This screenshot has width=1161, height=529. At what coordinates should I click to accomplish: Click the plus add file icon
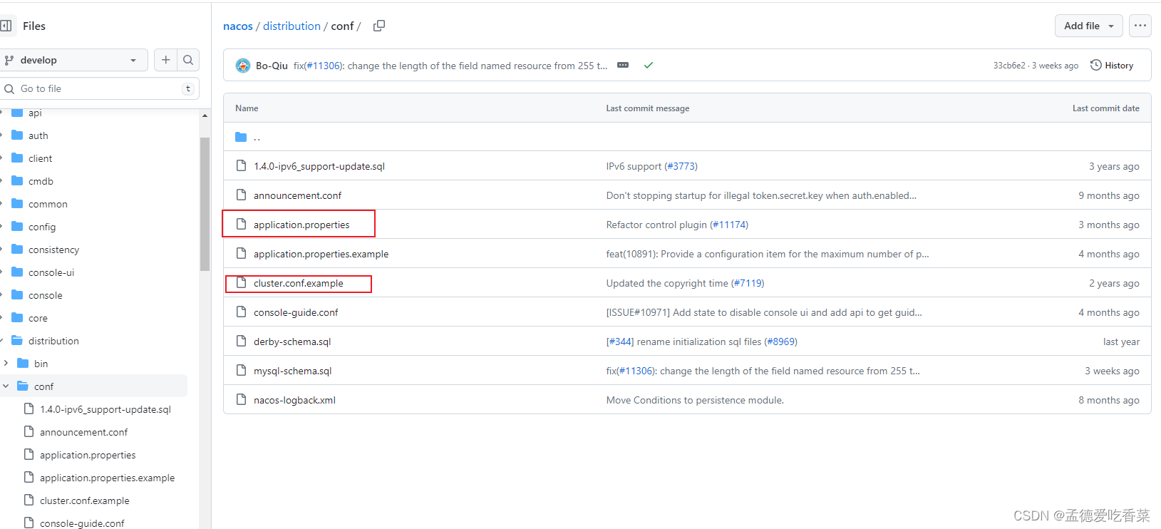pyautogui.click(x=165, y=60)
